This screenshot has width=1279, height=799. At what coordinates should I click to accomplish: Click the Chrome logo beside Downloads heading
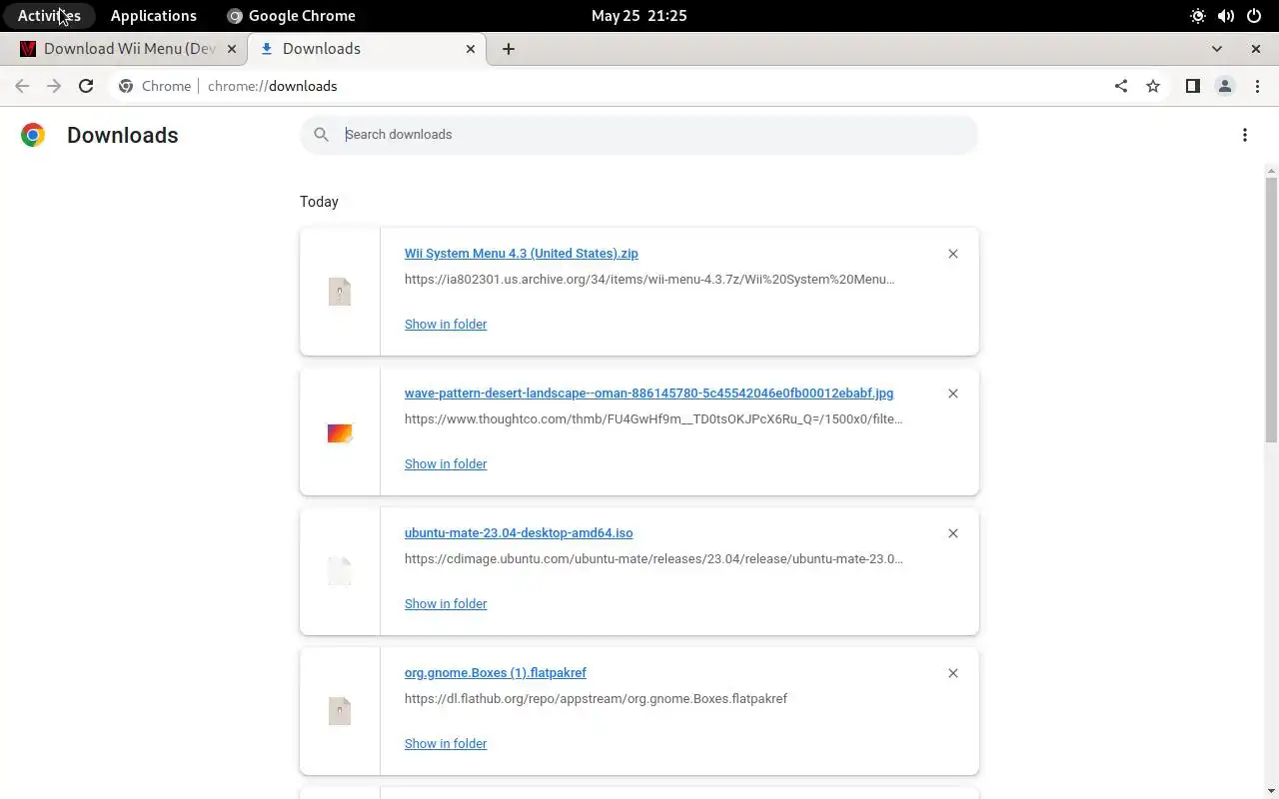[33, 135]
